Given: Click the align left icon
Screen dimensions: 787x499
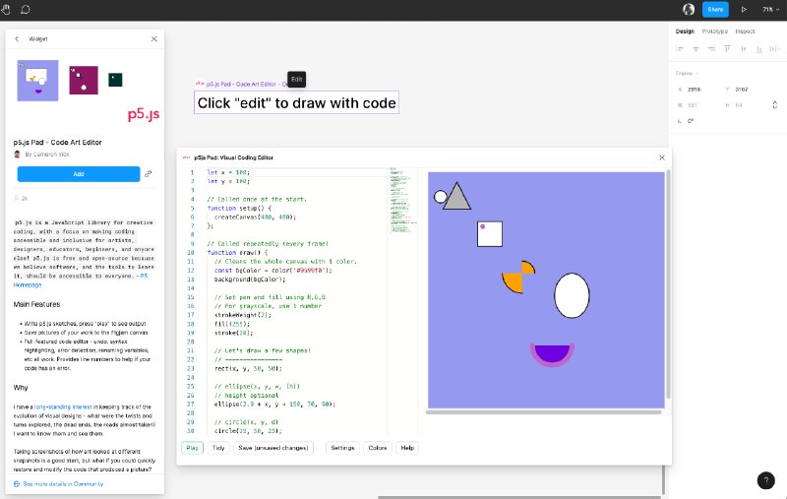Looking at the screenshot, I should click(679, 48).
